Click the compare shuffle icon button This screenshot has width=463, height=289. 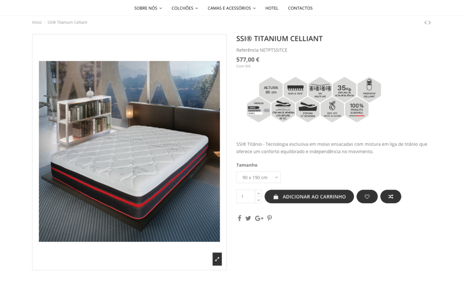click(x=391, y=196)
